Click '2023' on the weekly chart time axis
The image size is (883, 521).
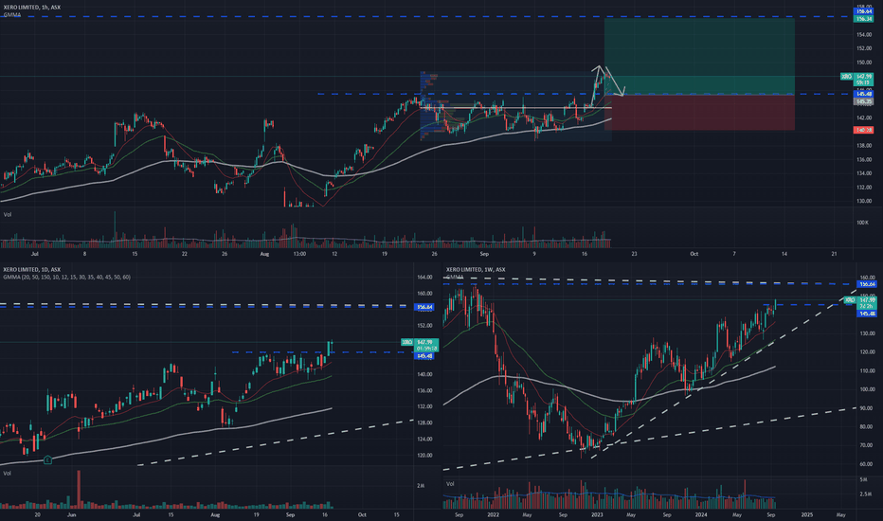597,514
